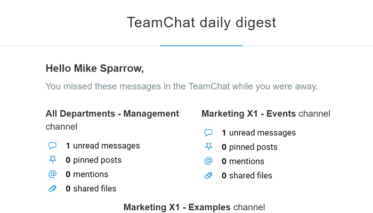Viewport: 373px width, 213px height.
Task: Click the speech bubble icon under Marketing X1 - Events
Action: click(x=208, y=133)
